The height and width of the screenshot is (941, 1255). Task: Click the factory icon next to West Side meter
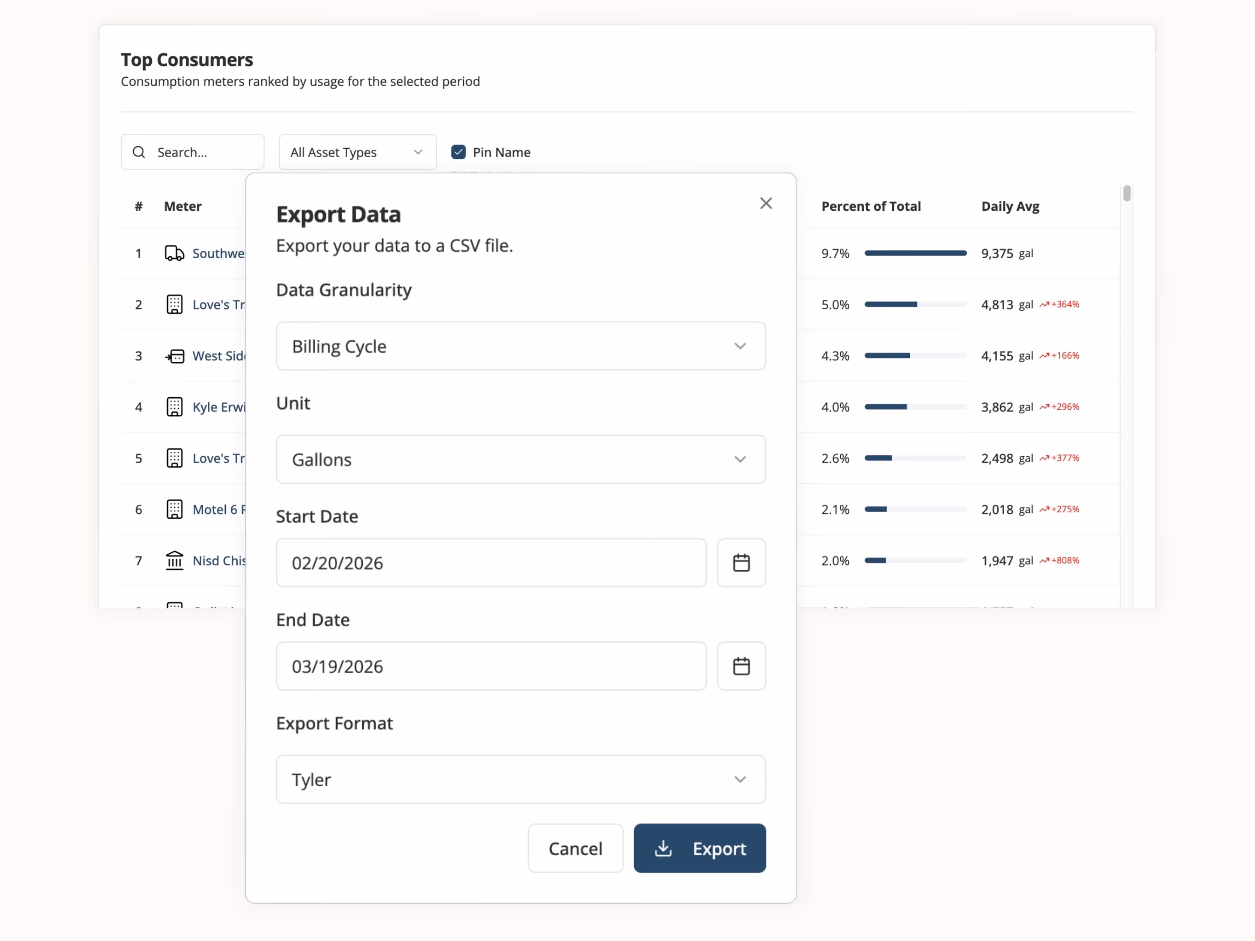pos(175,356)
